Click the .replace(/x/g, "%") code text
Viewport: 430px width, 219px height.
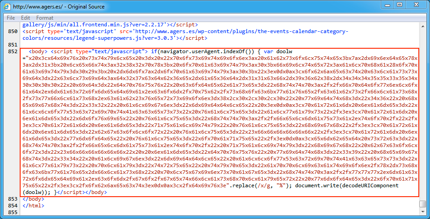261,185
